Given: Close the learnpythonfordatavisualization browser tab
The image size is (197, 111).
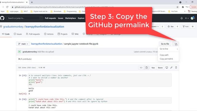Looking at the screenshot, I should [x=27, y=2].
